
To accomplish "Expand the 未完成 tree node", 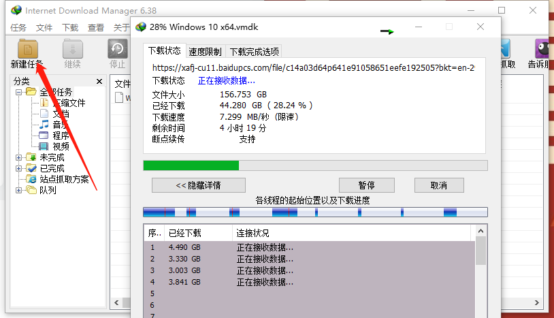I will point(19,157).
